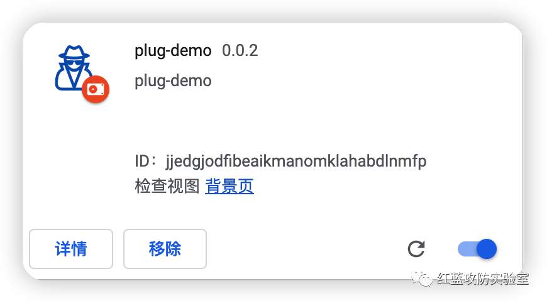The image size is (547, 303).
Task: Reload the plug-demo extension
Action: [416, 249]
